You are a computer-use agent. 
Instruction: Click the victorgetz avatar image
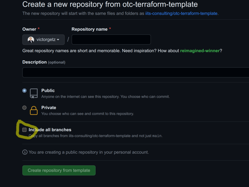coord(31,40)
